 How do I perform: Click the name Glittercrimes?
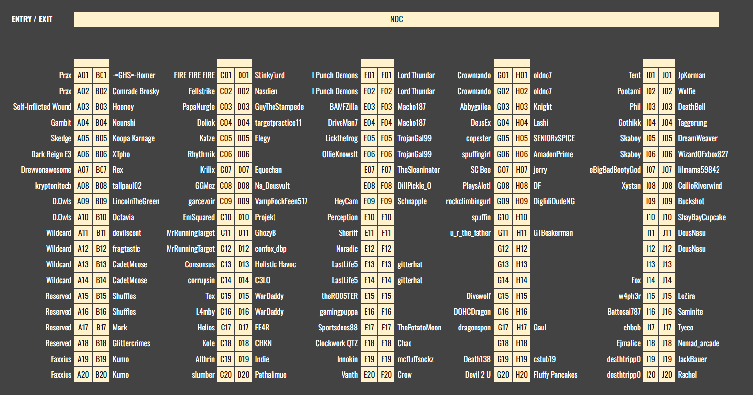(x=132, y=343)
